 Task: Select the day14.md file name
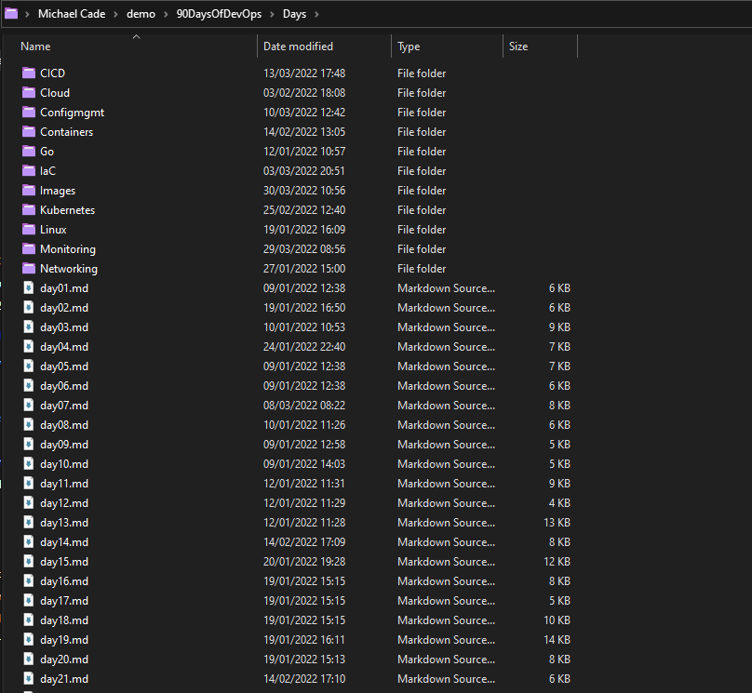64,542
